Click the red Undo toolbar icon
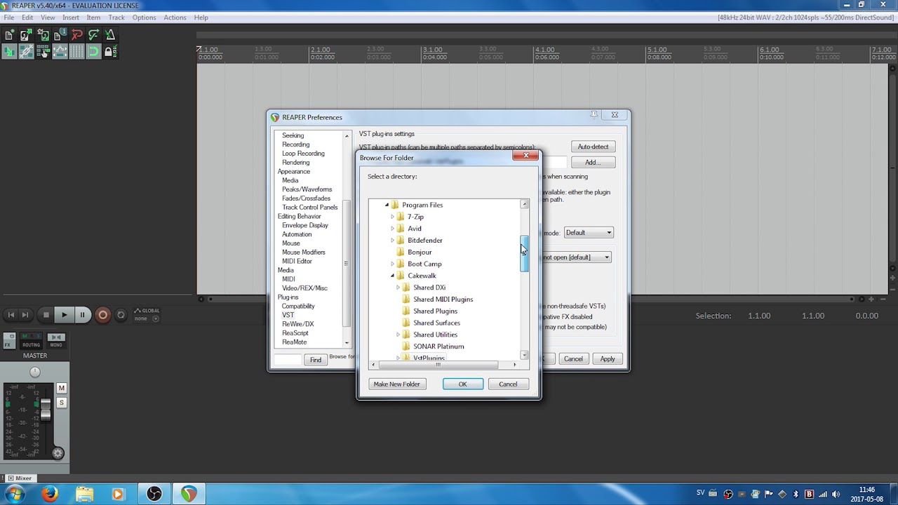898x505 pixels. pos(77,35)
